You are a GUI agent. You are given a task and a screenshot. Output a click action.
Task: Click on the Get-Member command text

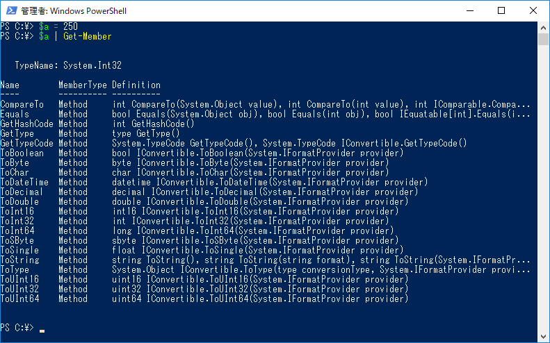click(x=88, y=36)
